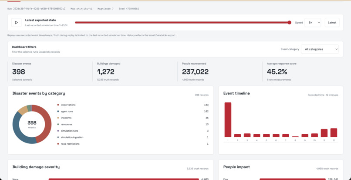Click timeline bar for interval 2

pos(237,136)
